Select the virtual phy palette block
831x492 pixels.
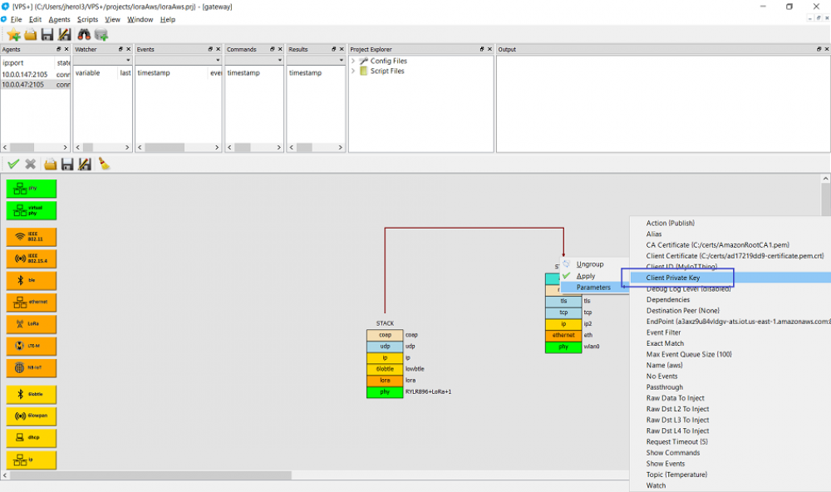click(x=32, y=210)
